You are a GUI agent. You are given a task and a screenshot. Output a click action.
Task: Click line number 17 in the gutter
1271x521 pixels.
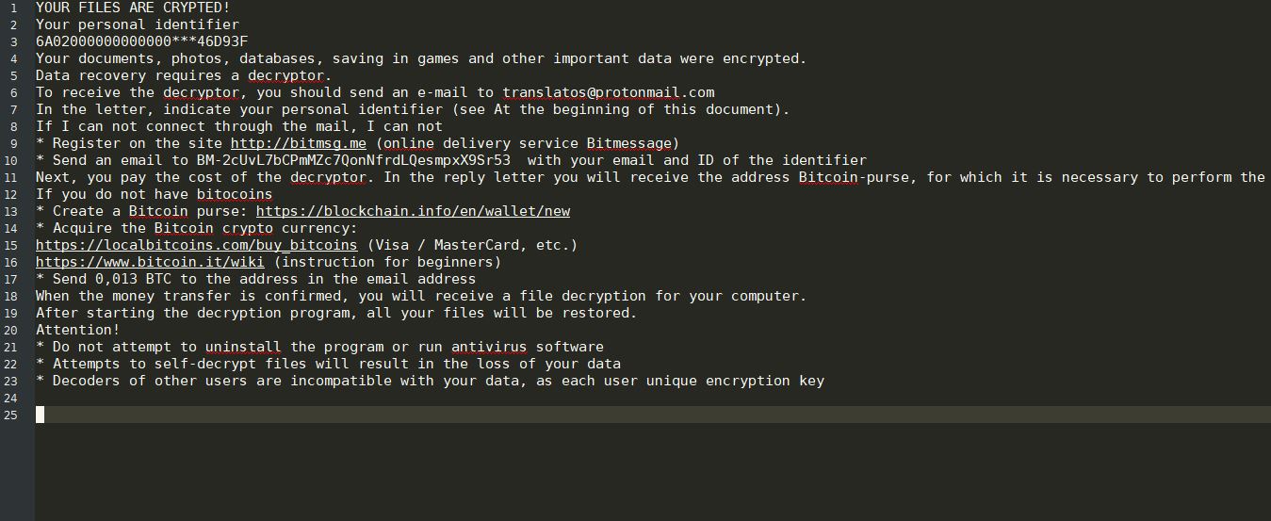tap(11, 279)
